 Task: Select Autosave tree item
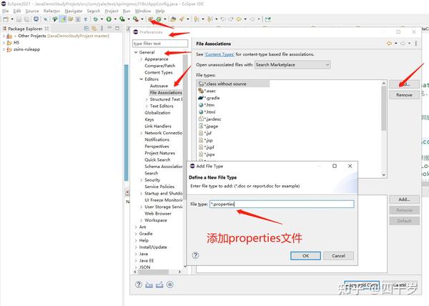tap(159, 86)
